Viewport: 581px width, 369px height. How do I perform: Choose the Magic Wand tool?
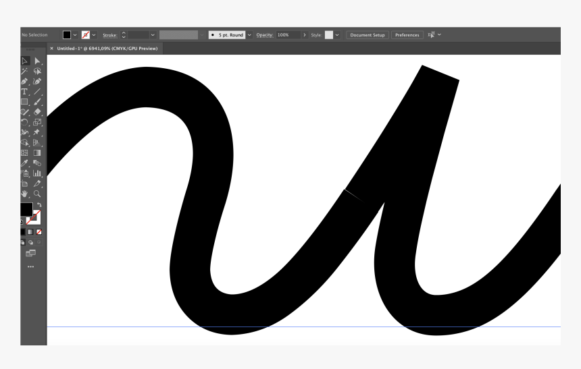coord(25,71)
